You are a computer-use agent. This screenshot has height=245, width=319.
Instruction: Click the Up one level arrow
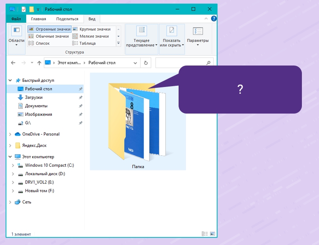[x=39, y=63]
